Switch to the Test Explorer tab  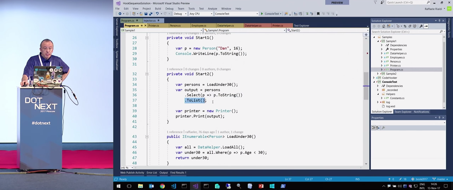coord(302,25)
